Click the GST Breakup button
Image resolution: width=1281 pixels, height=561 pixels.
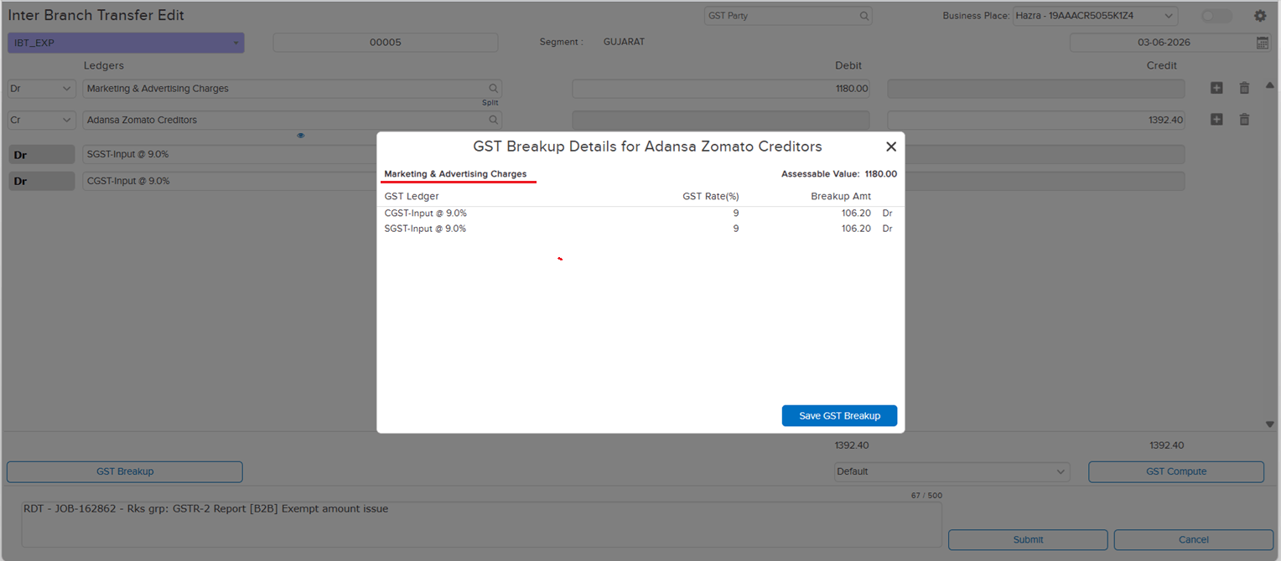pos(125,471)
